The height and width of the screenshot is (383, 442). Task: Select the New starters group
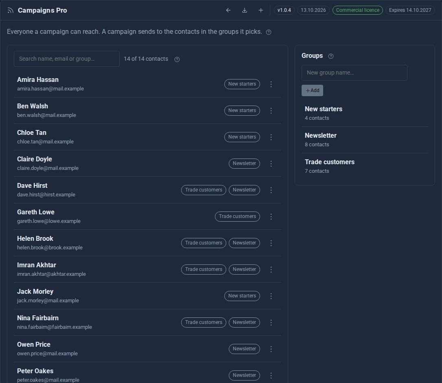point(365,113)
